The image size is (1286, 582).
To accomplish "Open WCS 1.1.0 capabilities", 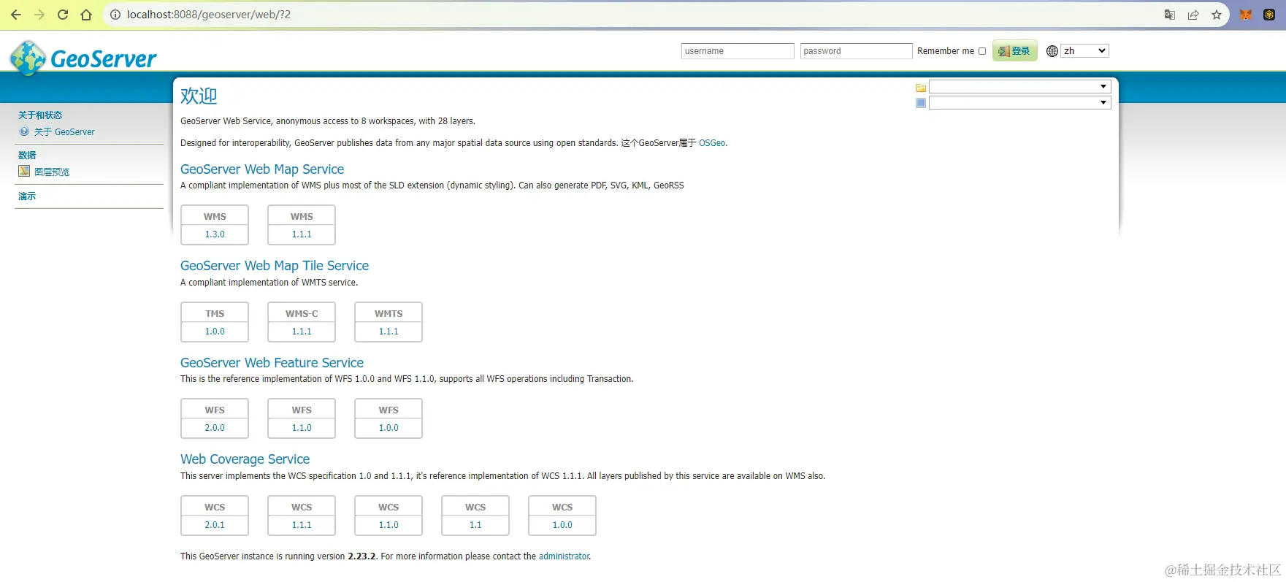I will pyautogui.click(x=389, y=525).
